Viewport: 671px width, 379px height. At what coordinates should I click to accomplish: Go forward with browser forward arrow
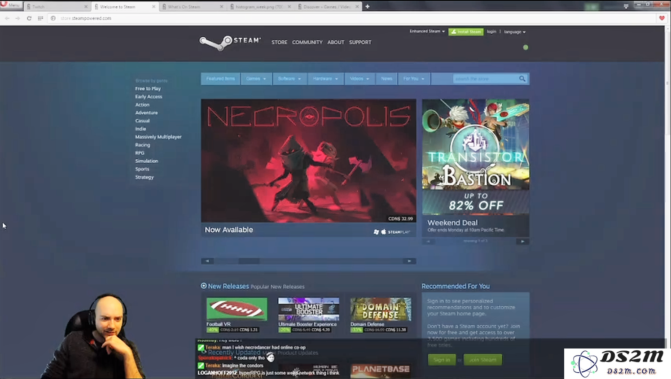point(18,18)
